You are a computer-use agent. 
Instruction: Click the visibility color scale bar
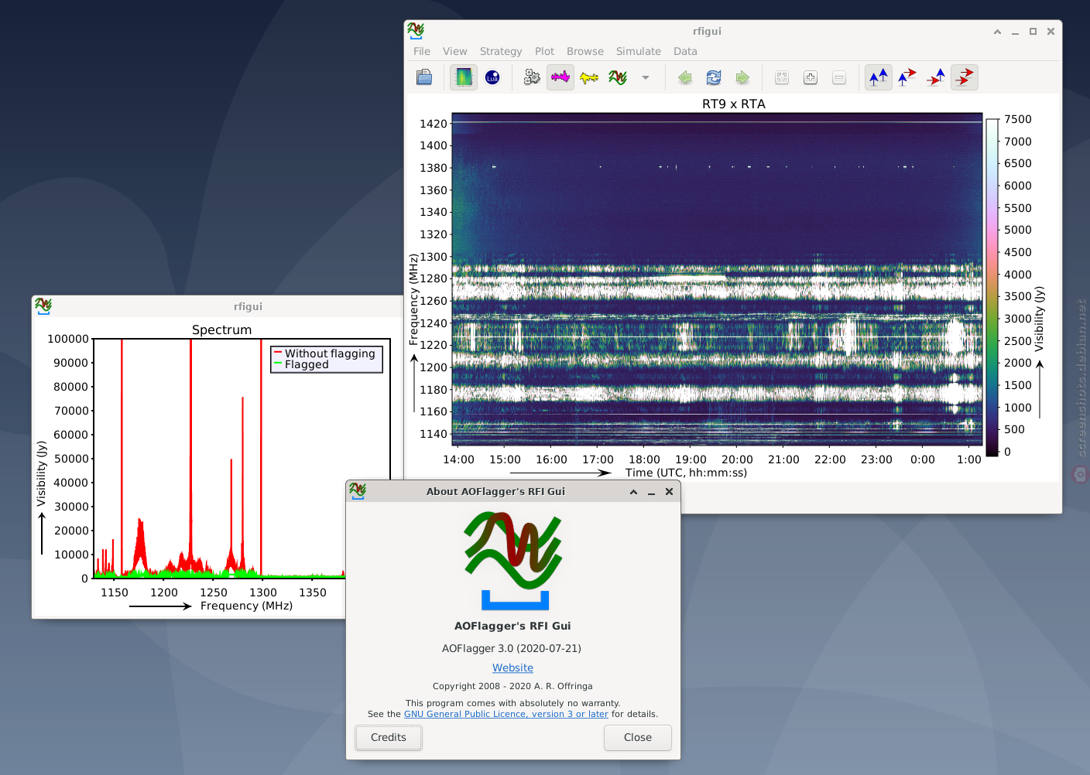coord(992,287)
